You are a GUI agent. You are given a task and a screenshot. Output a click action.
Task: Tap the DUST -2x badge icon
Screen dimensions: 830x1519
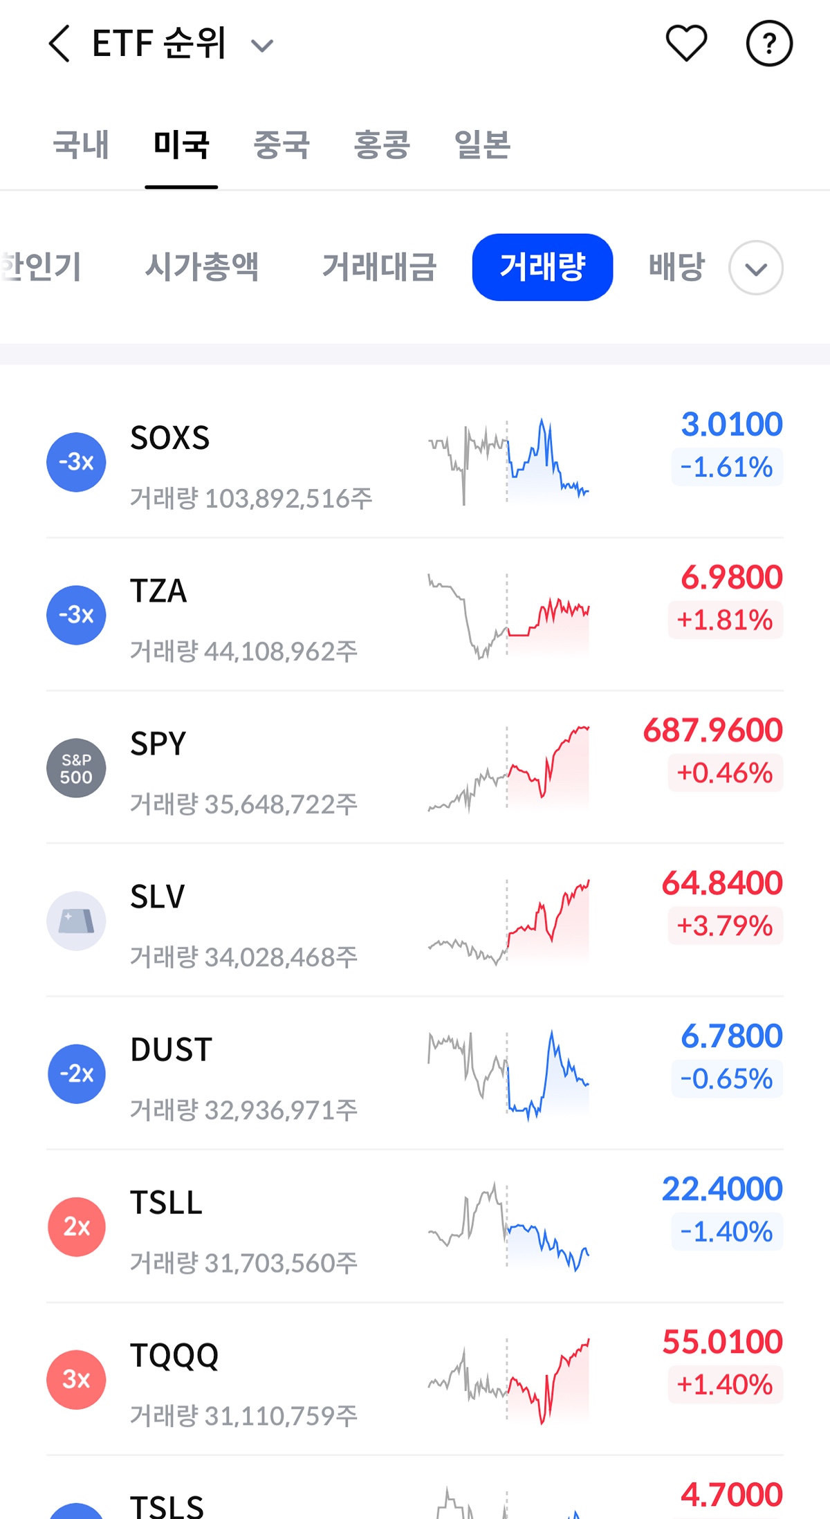click(x=76, y=1074)
